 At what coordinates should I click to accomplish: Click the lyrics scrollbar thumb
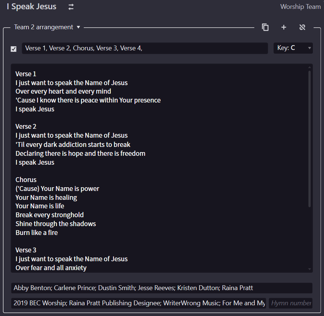[309, 139]
